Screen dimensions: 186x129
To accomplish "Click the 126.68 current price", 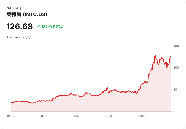I will (x=19, y=26).
